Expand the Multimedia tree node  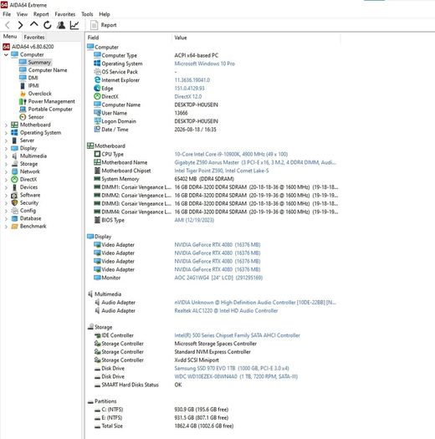(6, 156)
